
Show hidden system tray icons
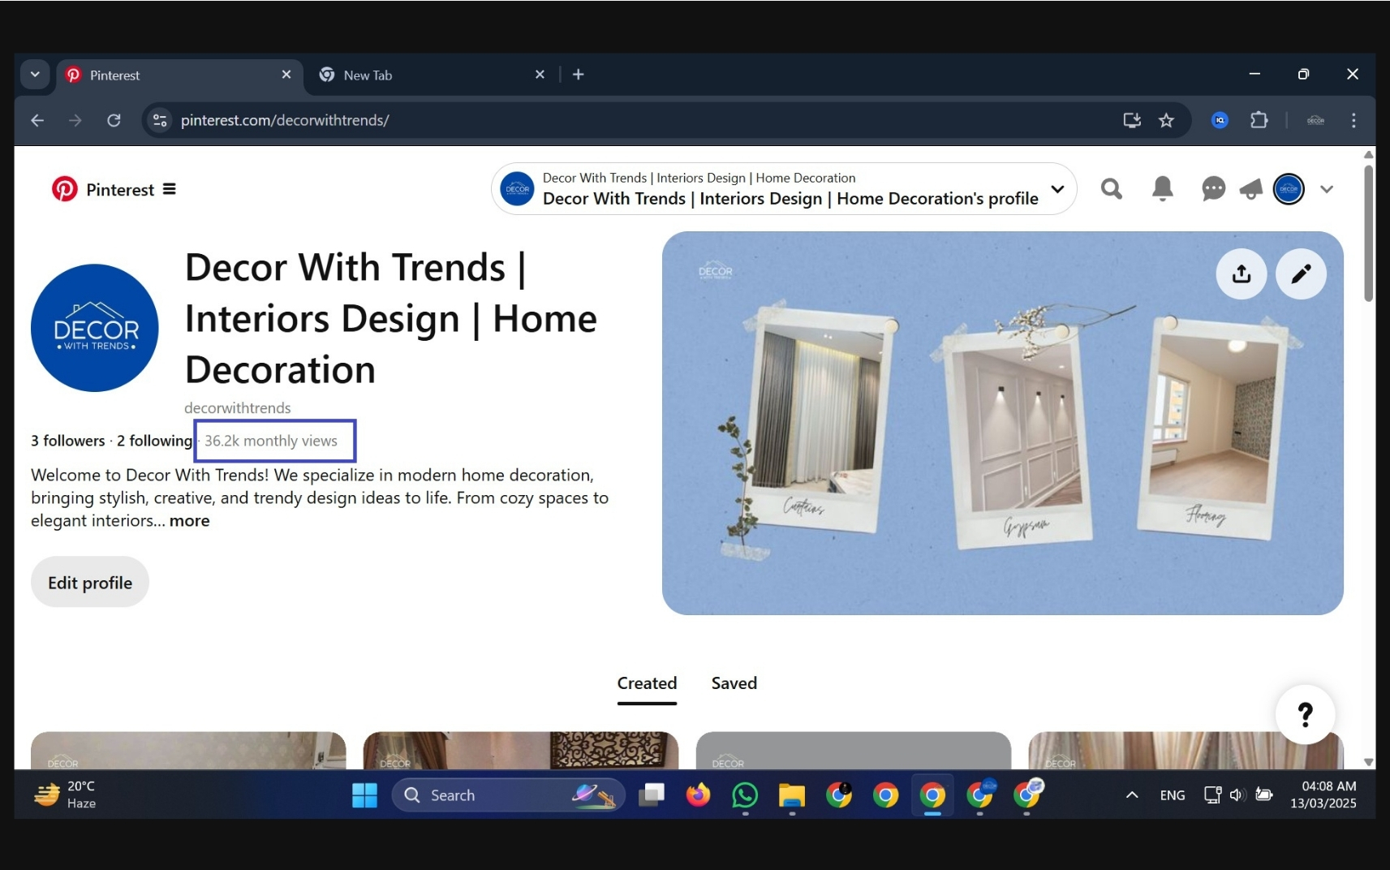(x=1131, y=795)
